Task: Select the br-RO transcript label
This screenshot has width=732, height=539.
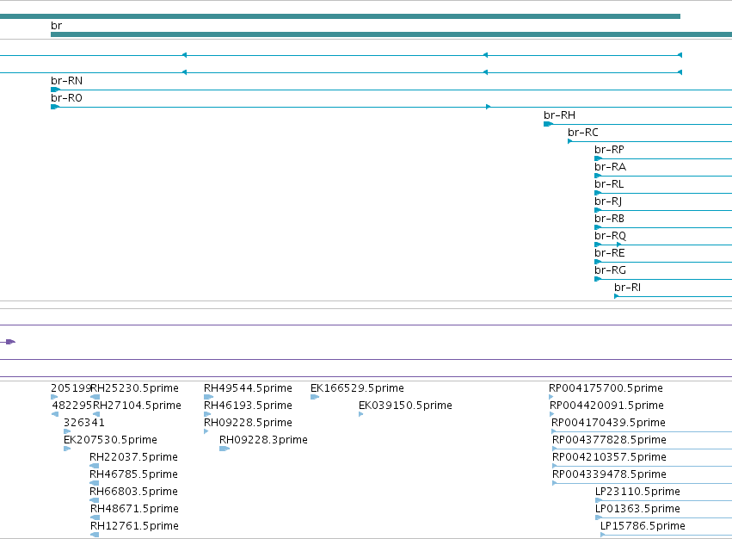Action: (x=67, y=98)
